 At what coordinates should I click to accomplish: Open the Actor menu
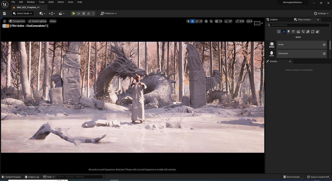(x=71, y=2)
